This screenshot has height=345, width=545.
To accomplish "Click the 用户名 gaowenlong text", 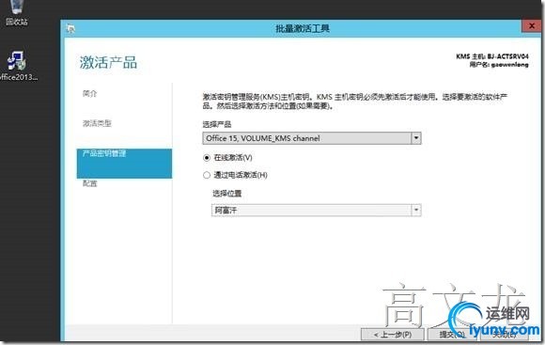I will 499,64.
